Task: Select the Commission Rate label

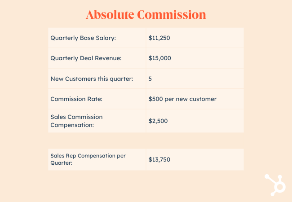Action: (x=77, y=99)
